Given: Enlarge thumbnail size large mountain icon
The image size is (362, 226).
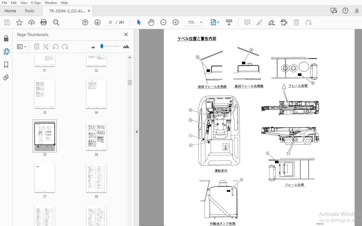Looking at the screenshot, I should coord(126,46).
